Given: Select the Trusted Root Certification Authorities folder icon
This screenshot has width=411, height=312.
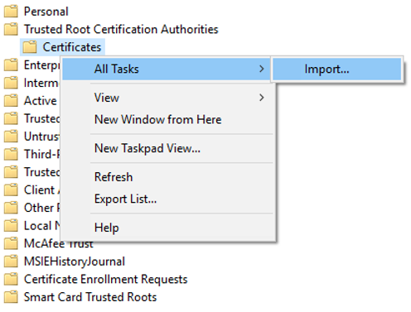Looking at the screenshot, I should point(11,29).
